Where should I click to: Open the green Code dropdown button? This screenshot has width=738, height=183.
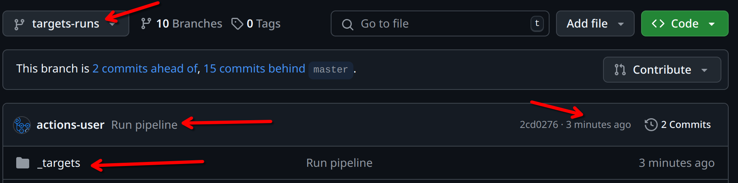click(685, 24)
